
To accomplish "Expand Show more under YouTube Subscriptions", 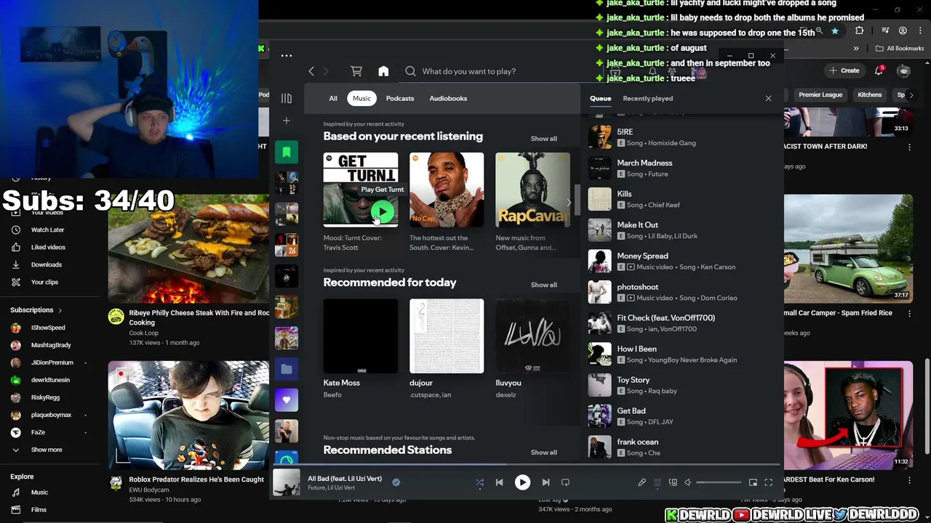I will (47, 450).
